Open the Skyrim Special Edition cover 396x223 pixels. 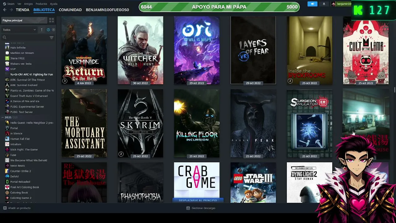pyautogui.click(x=140, y=123)
